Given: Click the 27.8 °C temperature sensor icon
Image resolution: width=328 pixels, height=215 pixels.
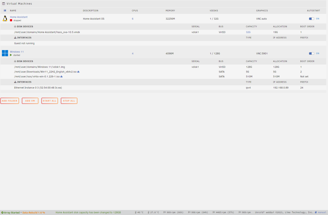Looking at the screenshot, I should pos(149,212).
